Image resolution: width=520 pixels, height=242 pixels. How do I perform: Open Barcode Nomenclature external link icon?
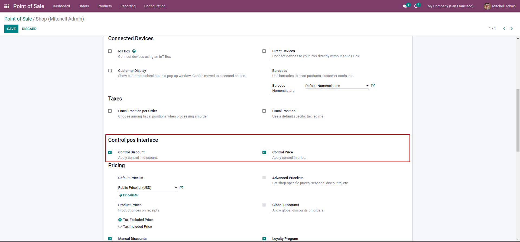pyautogui.click(x=373, y=86)
